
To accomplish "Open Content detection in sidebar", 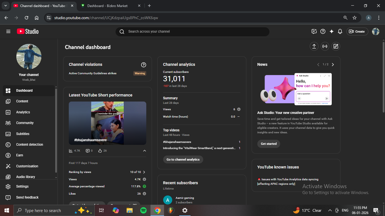I will click(x=29, y=145).
